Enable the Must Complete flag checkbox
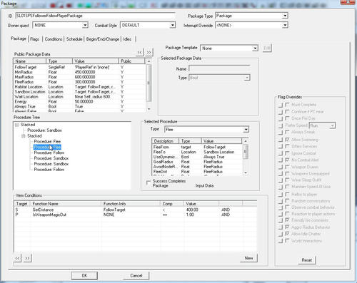Viewport: 357px width, 283px height. click(x=287, y=105)
